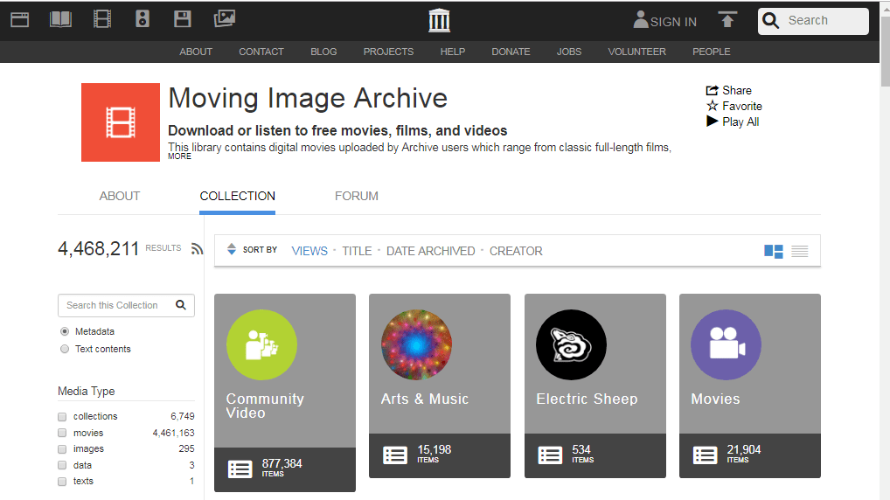Check the movies media type checkbox

62,433
